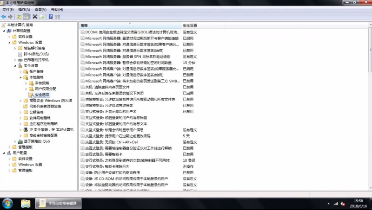The height and width of the screenshot is (210, 372).
Task: Click the 本地计算机 策略 root icon
Action: tap(3, 25)
